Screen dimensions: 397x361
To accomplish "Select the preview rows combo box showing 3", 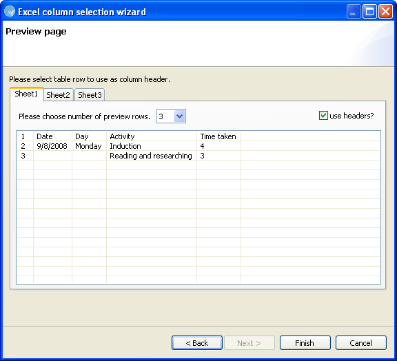I will click(171, 116).
